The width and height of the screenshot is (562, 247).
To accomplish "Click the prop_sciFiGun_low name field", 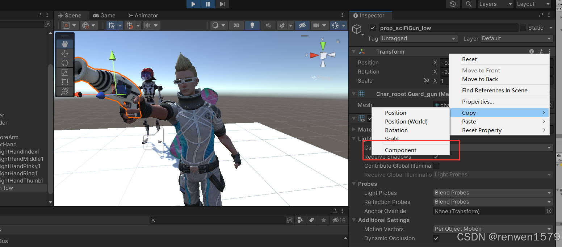I will tap(448, 28).
